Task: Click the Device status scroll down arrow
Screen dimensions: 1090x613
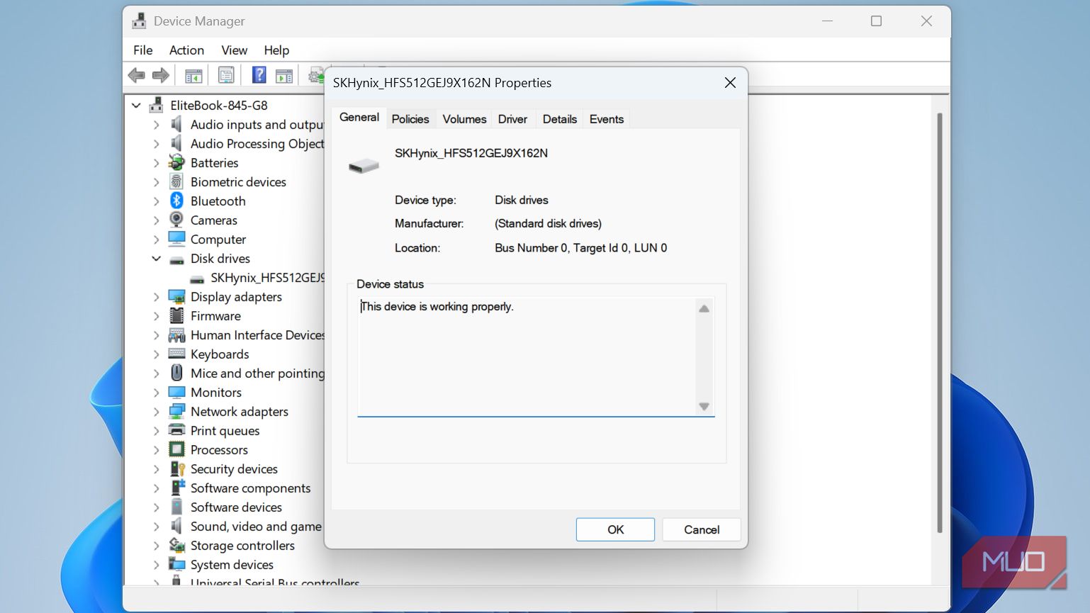Action: (704, 406)
